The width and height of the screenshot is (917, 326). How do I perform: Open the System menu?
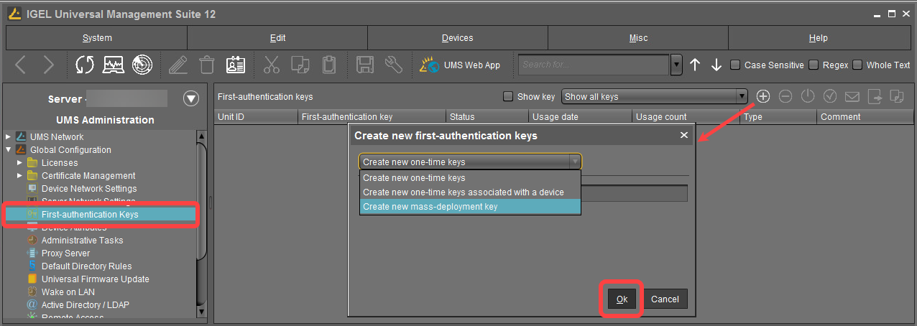(97, 38)
